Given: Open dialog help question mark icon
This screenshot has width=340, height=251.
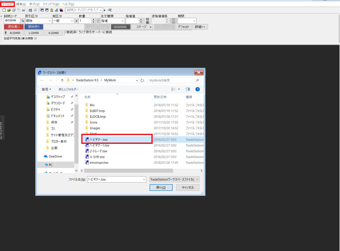Looking at the screenshot, I should pyautogui.click(x=197, y=89).
